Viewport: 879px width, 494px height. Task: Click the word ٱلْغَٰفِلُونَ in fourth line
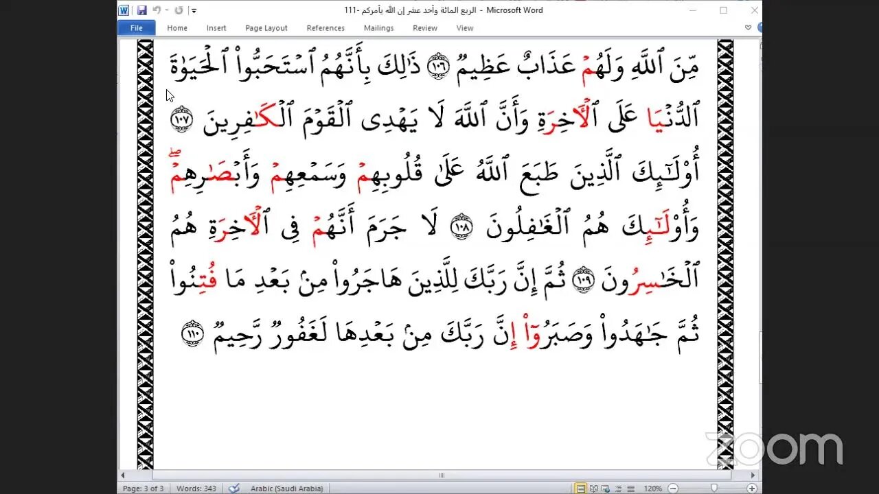(527, 228)
